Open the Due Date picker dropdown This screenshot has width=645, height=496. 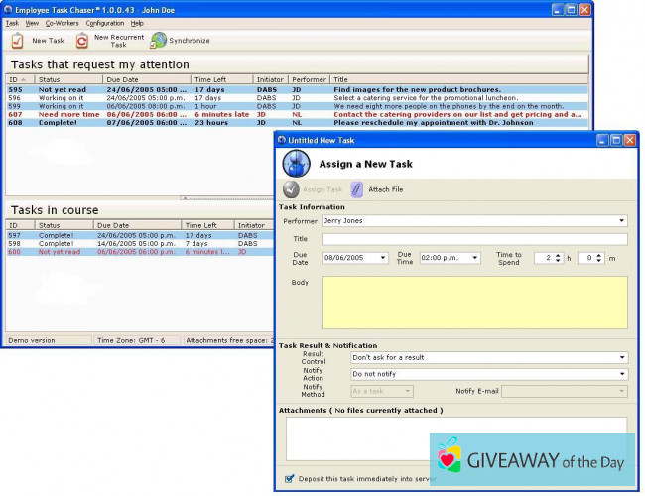point(383,258)
